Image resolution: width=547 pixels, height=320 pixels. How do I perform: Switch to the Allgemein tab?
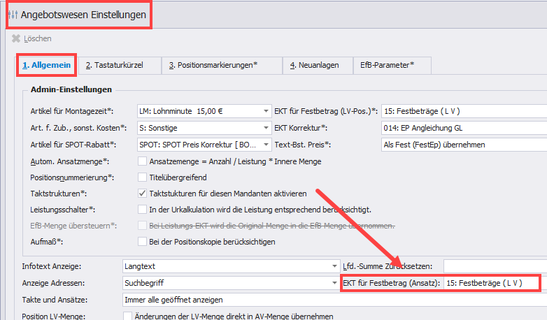[46, 65]
